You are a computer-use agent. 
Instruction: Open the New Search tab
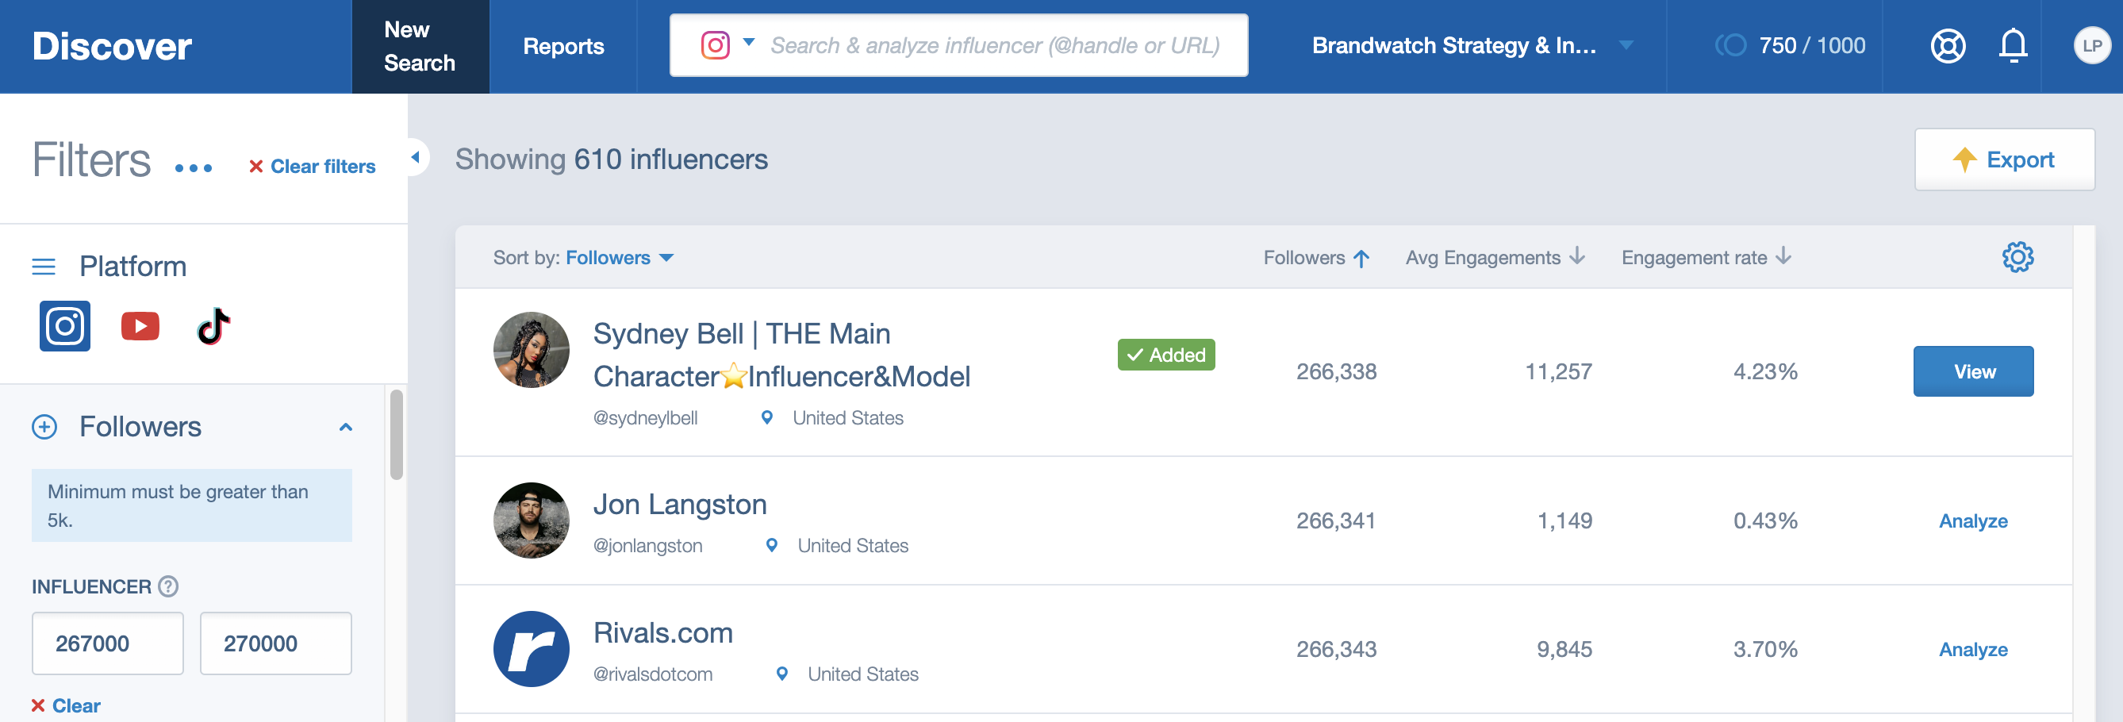coord(420,46)
